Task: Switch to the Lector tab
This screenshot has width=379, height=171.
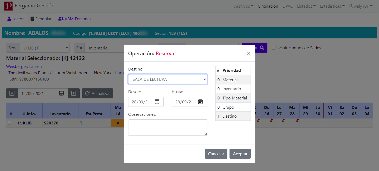Action: point(16,19)
